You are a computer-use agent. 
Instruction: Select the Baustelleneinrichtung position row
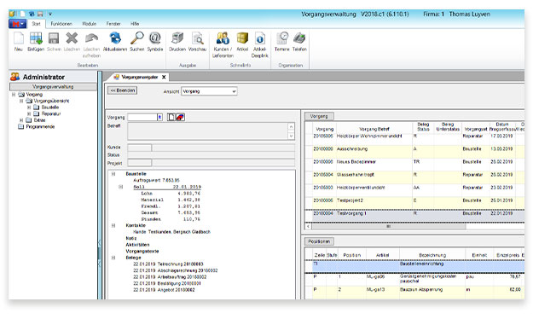(x=414, y=266)
